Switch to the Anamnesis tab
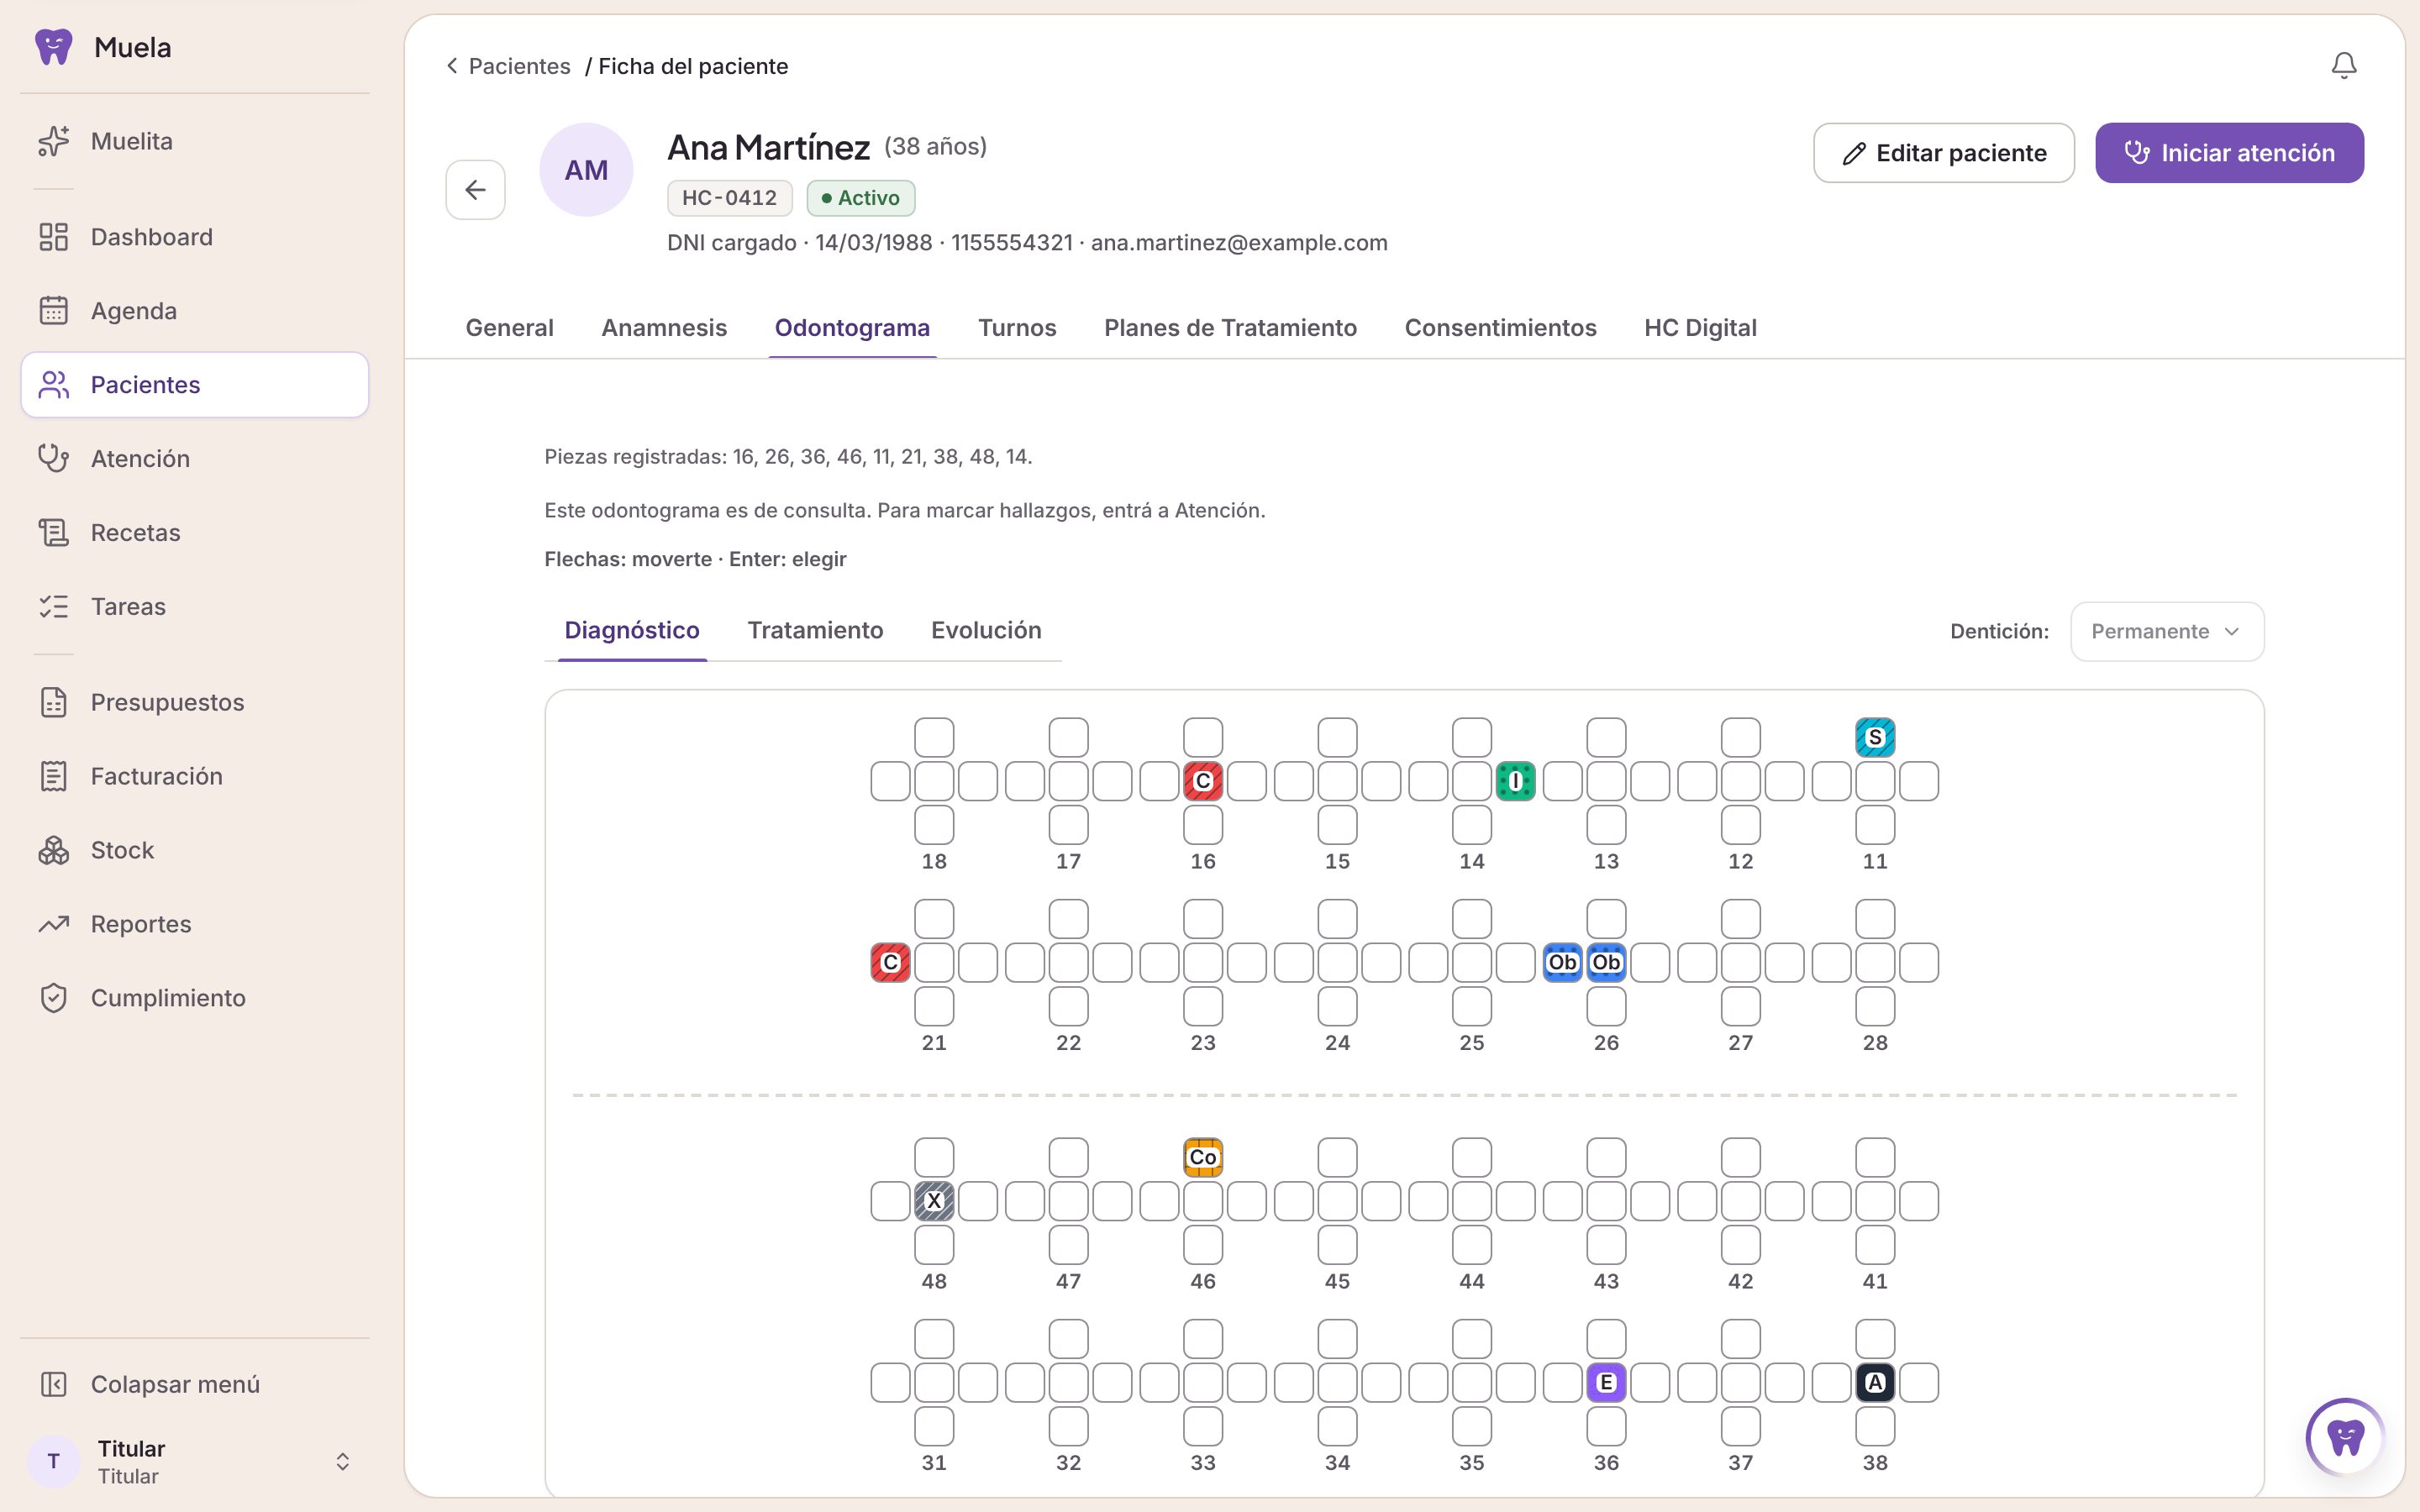Image resolution: width=2420 pixels, height=1512 pixels. pos(664,328)
